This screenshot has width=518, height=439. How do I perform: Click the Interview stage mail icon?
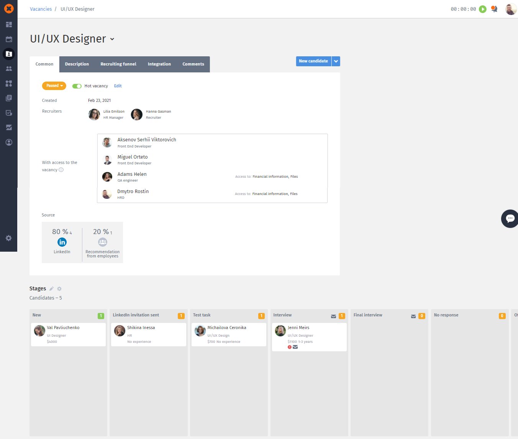pyautogui.click(x=333, y=316)
